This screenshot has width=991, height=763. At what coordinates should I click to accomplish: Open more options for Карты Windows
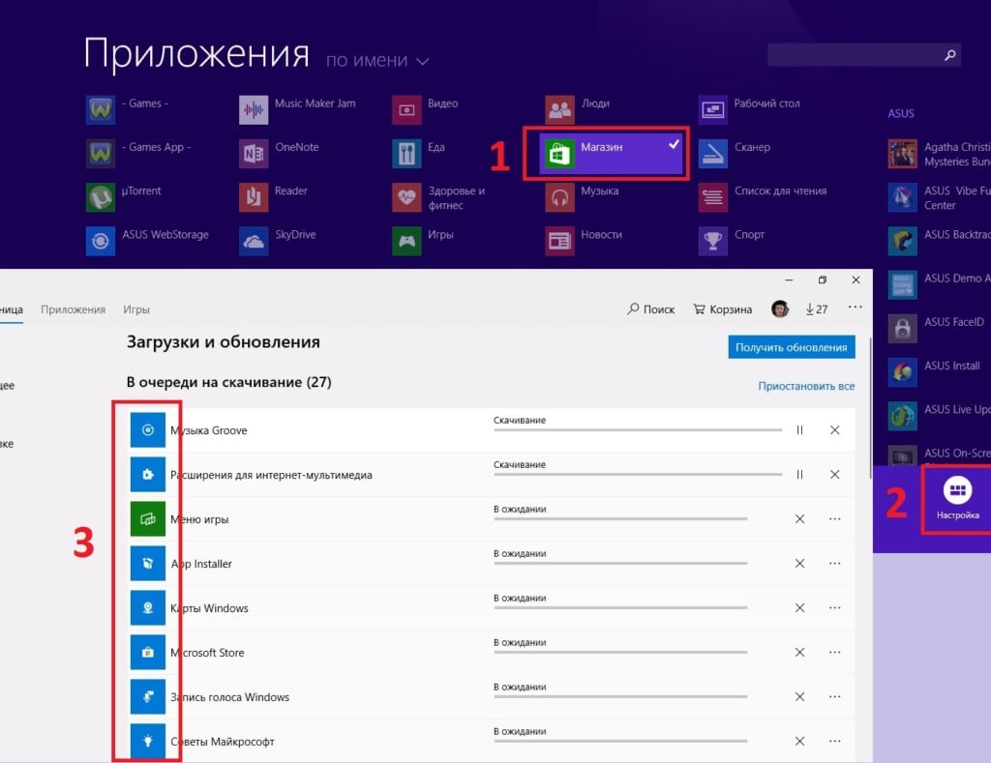[835, 607]
